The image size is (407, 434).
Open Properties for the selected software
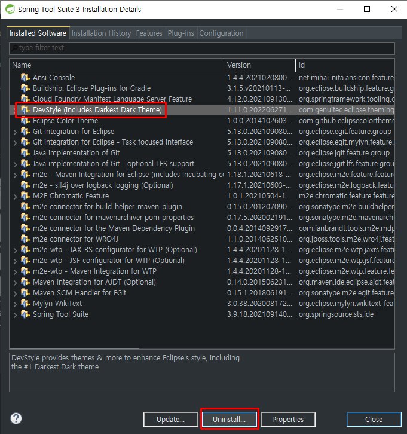coord(287,419)
